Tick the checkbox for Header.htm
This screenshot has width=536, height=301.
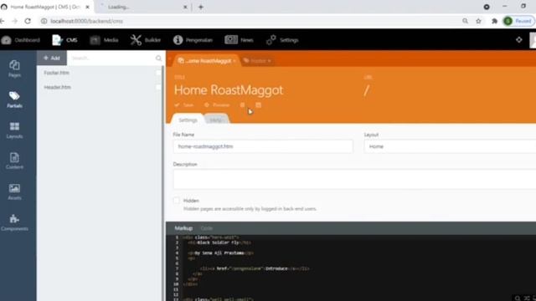click(158, 87)
